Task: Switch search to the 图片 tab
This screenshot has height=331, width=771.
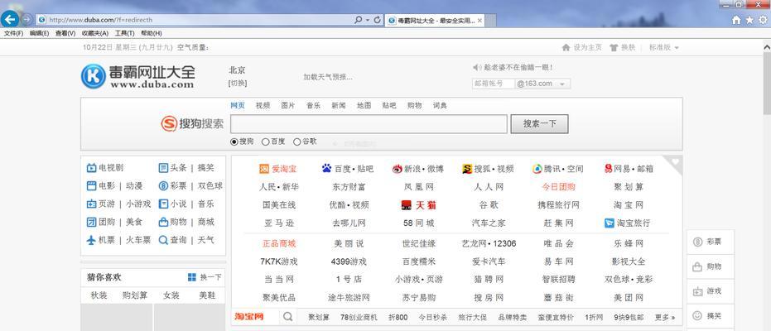Action: (x=288, y=106)
